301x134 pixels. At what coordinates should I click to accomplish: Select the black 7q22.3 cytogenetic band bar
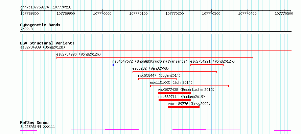point(156,33)
